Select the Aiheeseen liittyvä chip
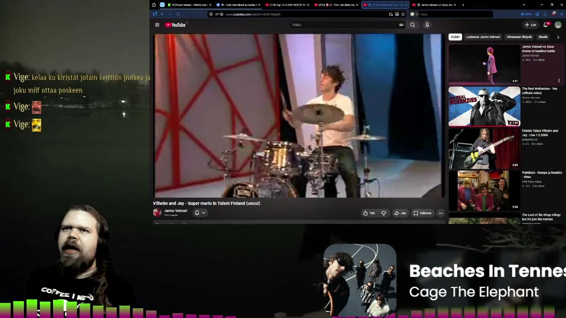The height and width of the screenshot is (318, 566). click(519, 37)
